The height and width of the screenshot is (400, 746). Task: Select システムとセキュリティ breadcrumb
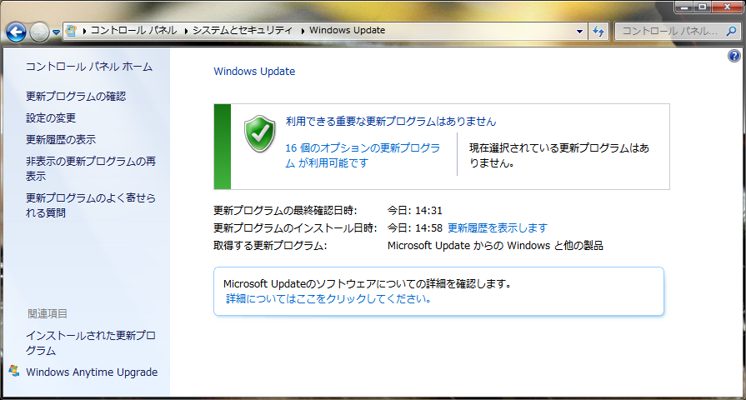(243, 31)
